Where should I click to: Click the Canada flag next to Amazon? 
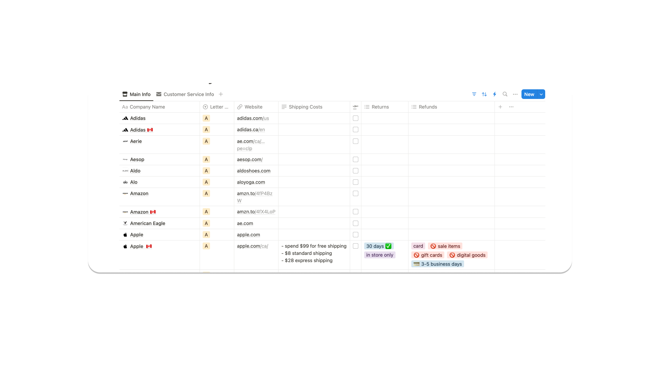click(153, 212)
